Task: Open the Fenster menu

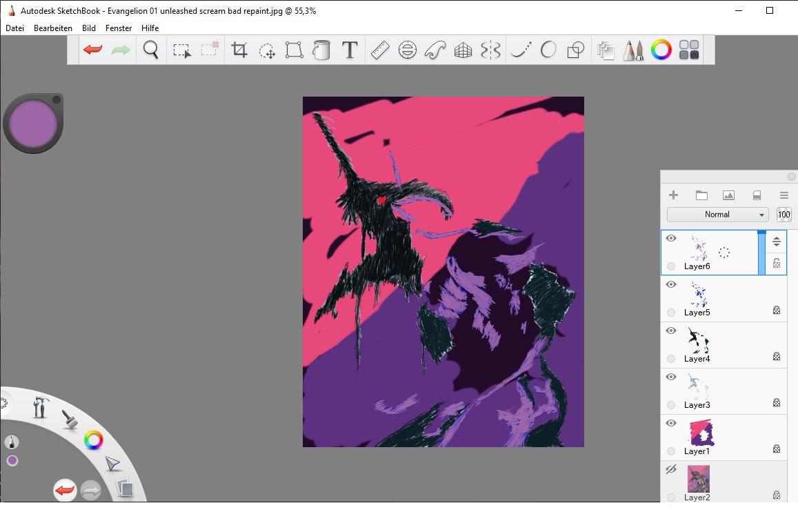Action: pos(119,28)
